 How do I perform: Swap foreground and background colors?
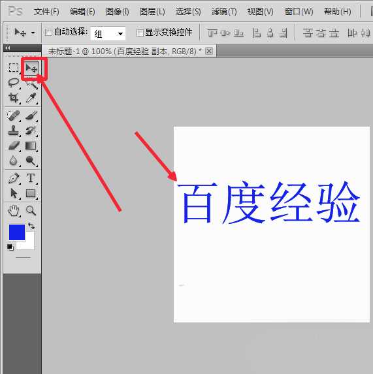coord(31,226)
